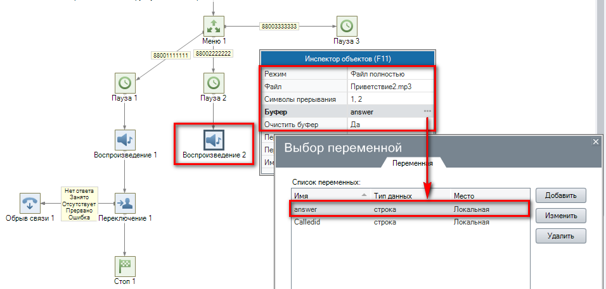Select the Меню 1 node icon

214,26
